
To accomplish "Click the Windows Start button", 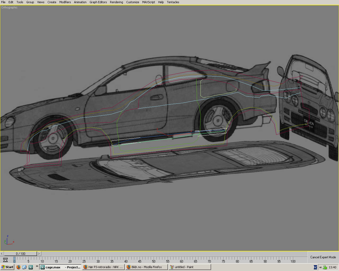I will pos(7,267).
